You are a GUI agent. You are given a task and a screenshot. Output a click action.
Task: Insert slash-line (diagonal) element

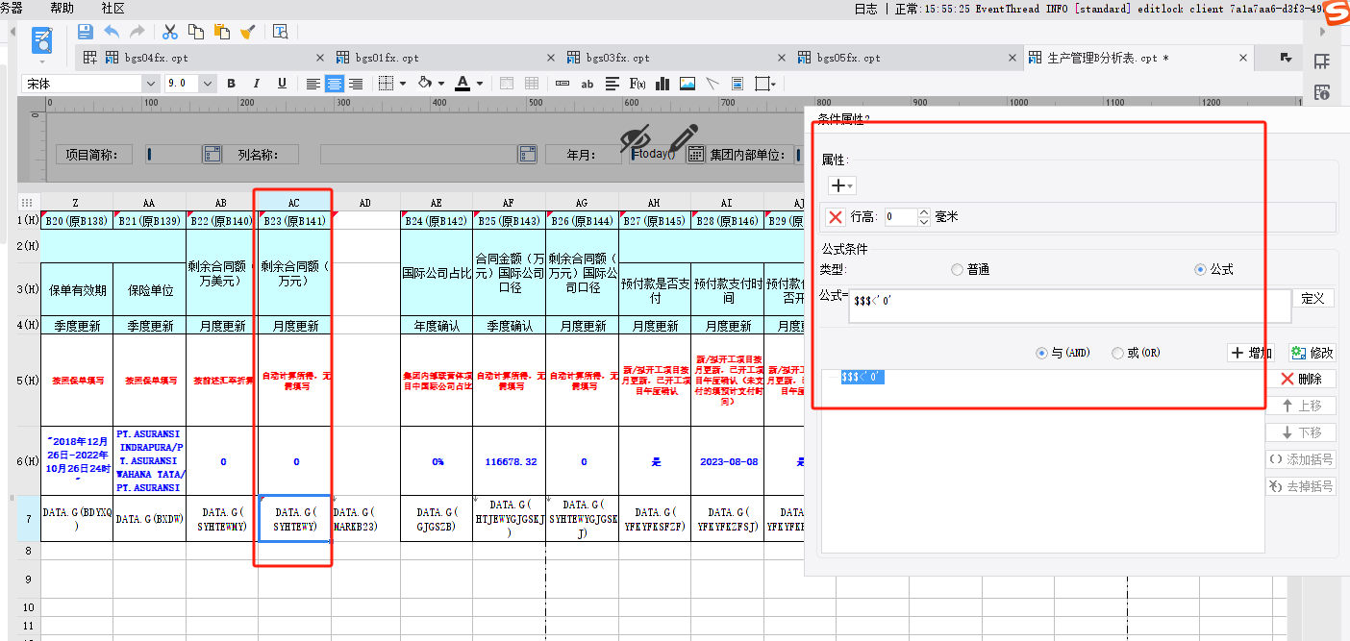coord(712,84)
